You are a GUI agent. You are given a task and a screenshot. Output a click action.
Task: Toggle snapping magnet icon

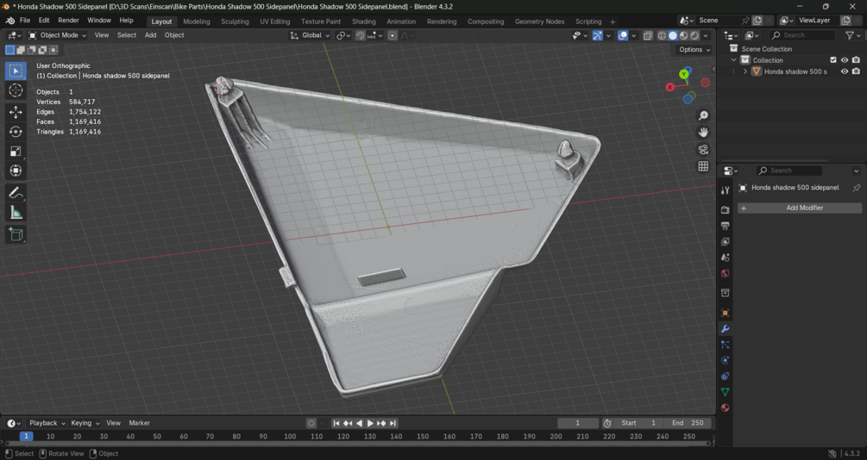click(x=361, y=35)
